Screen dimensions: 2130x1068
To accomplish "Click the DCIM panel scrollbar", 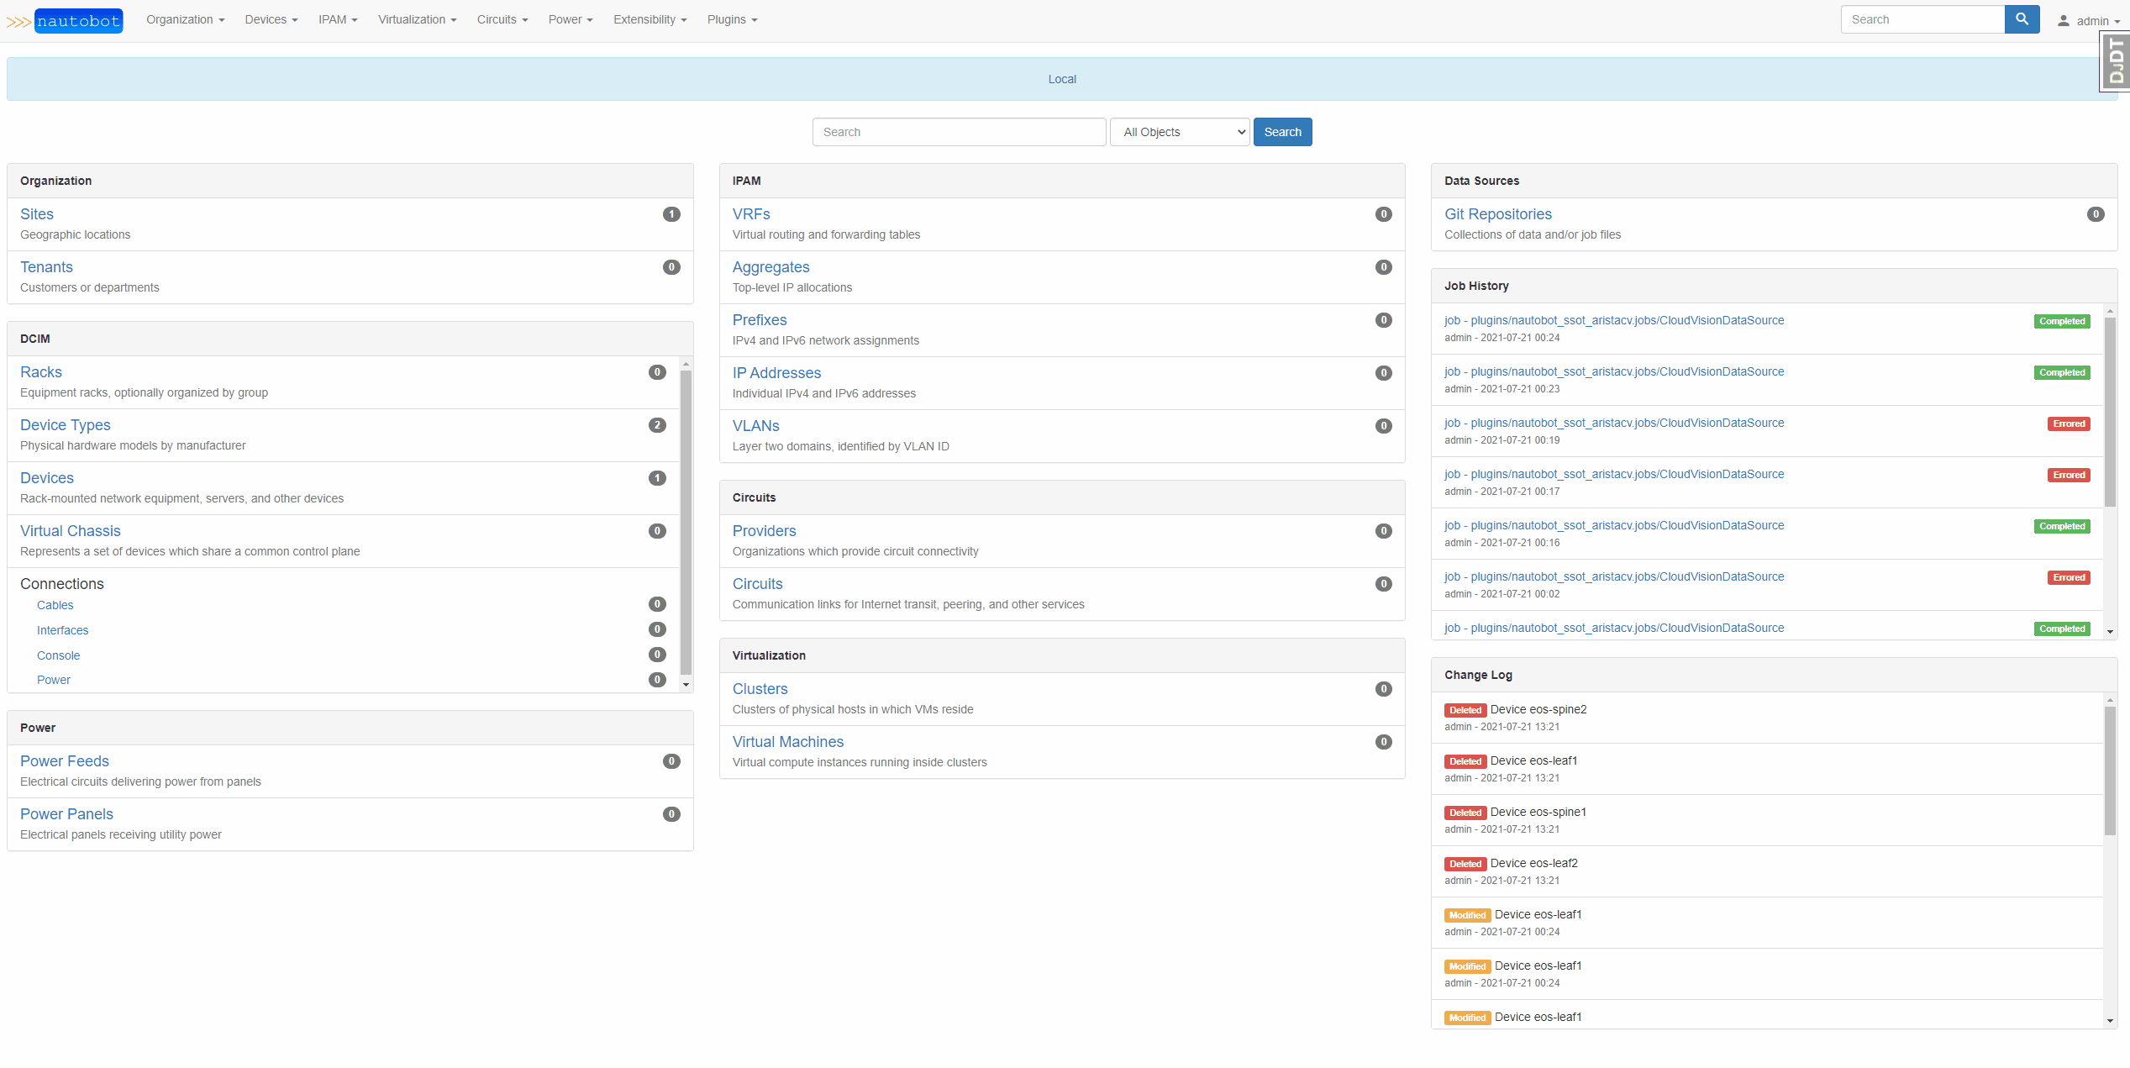I will click(686, 521).
